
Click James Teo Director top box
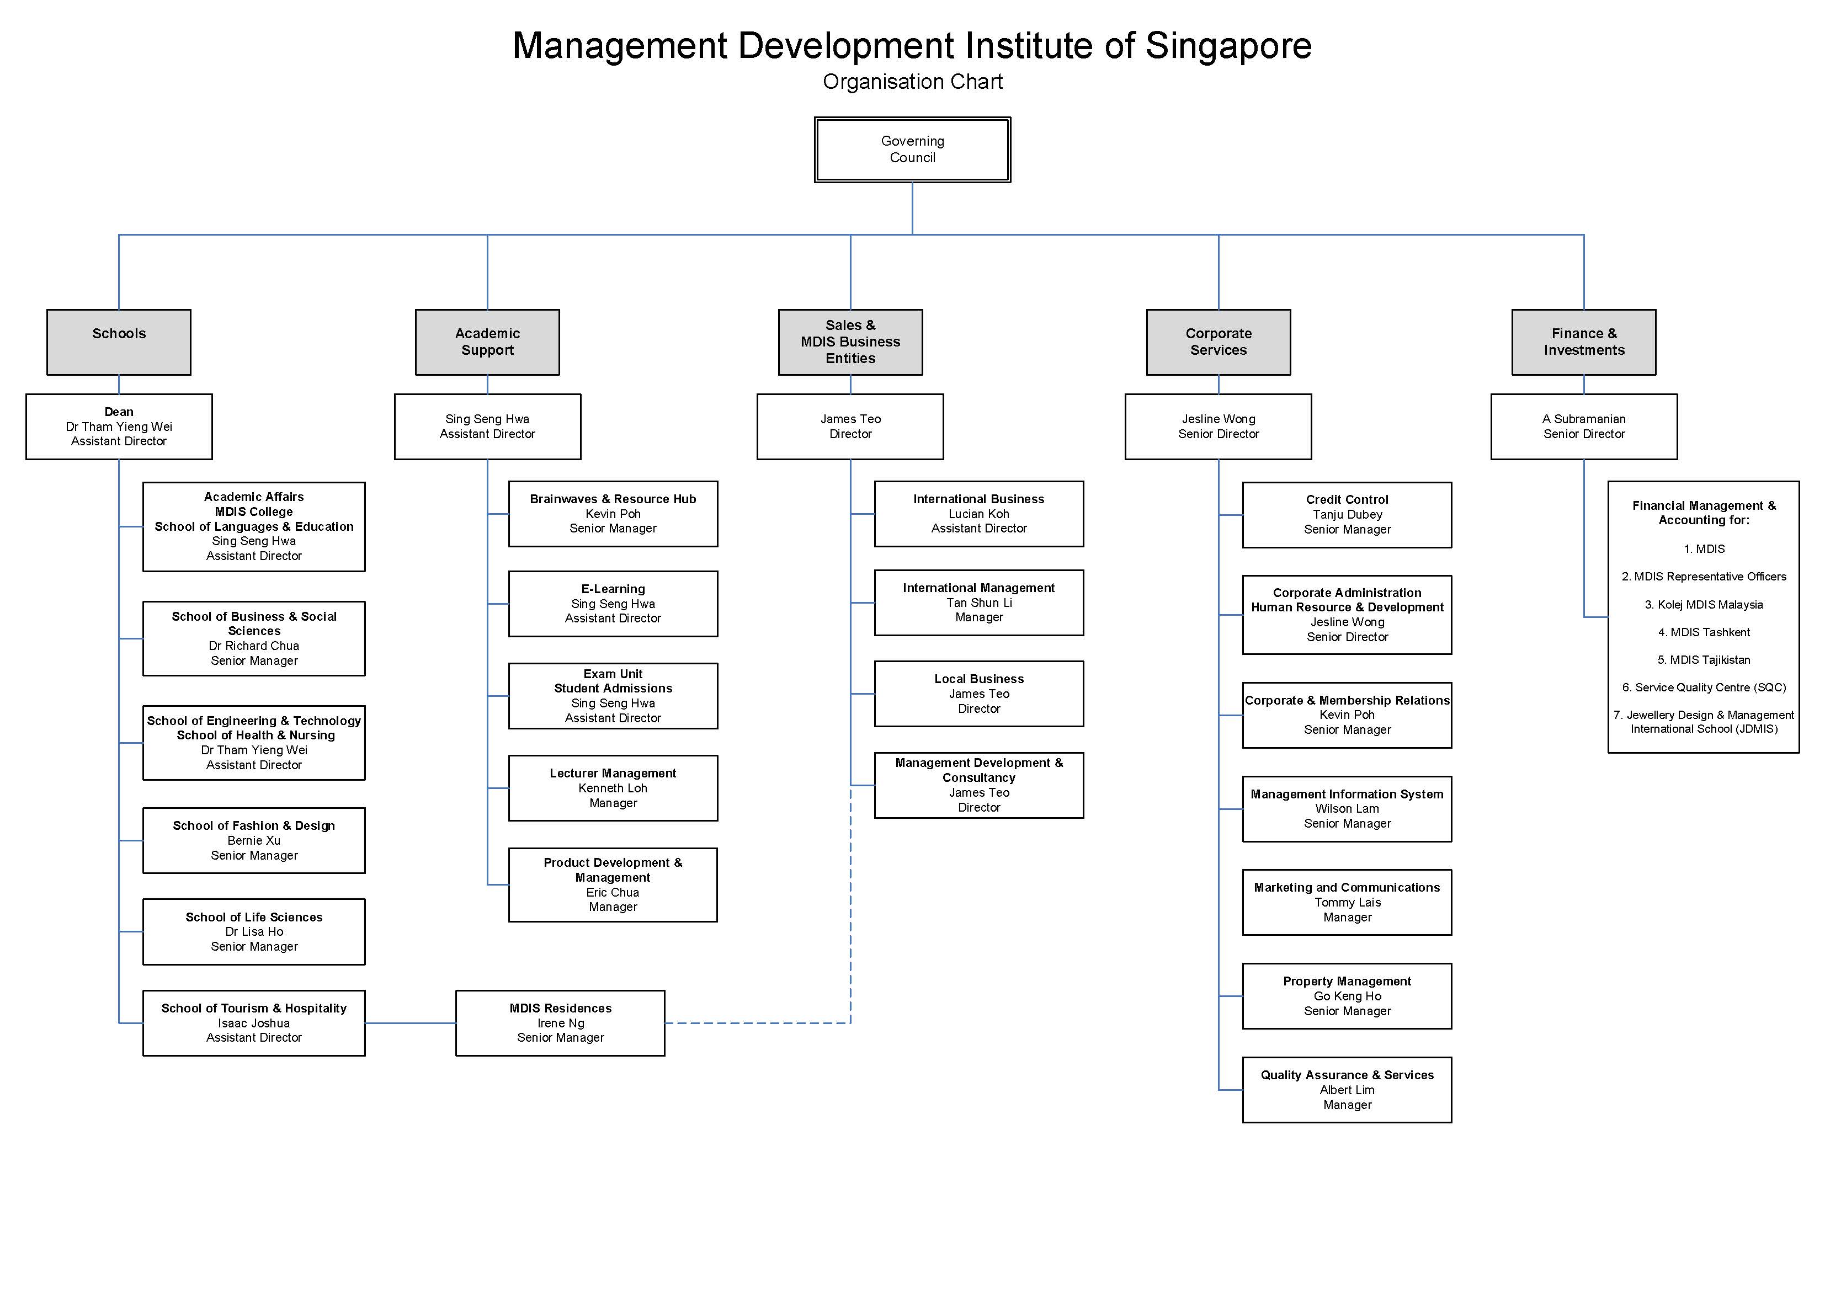(x=850, y=427)
